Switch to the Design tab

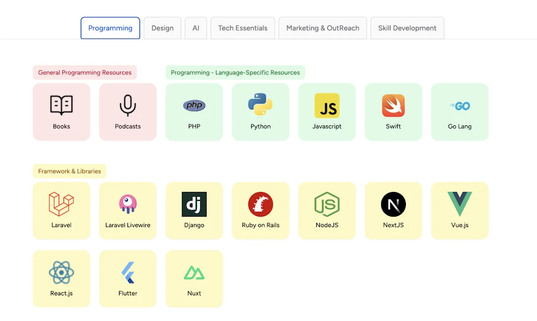pos(162,28)
